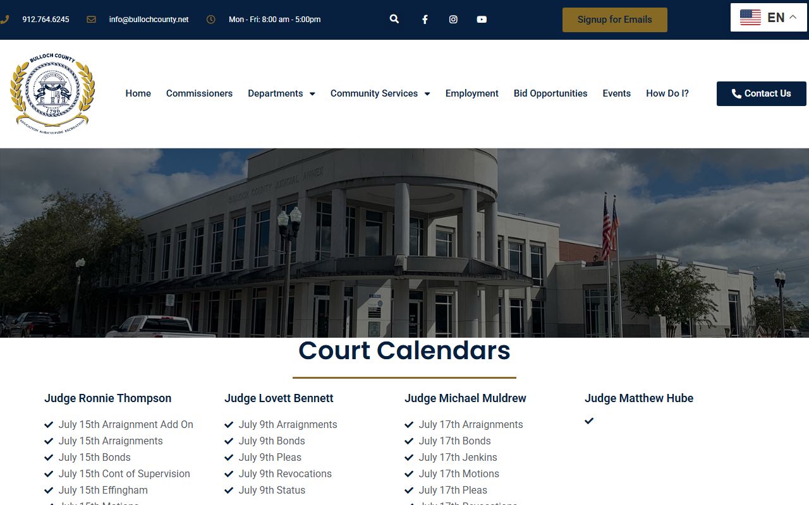Open July 15th Effingham calendar

coord(103,490)
